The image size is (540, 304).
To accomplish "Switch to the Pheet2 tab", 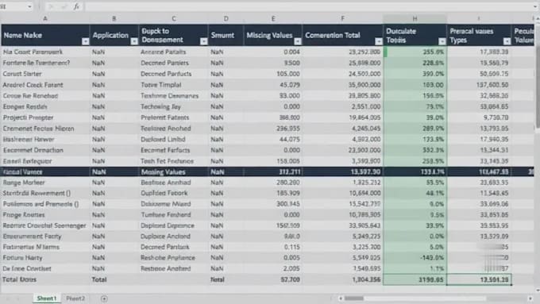I will tap(75, 298).
